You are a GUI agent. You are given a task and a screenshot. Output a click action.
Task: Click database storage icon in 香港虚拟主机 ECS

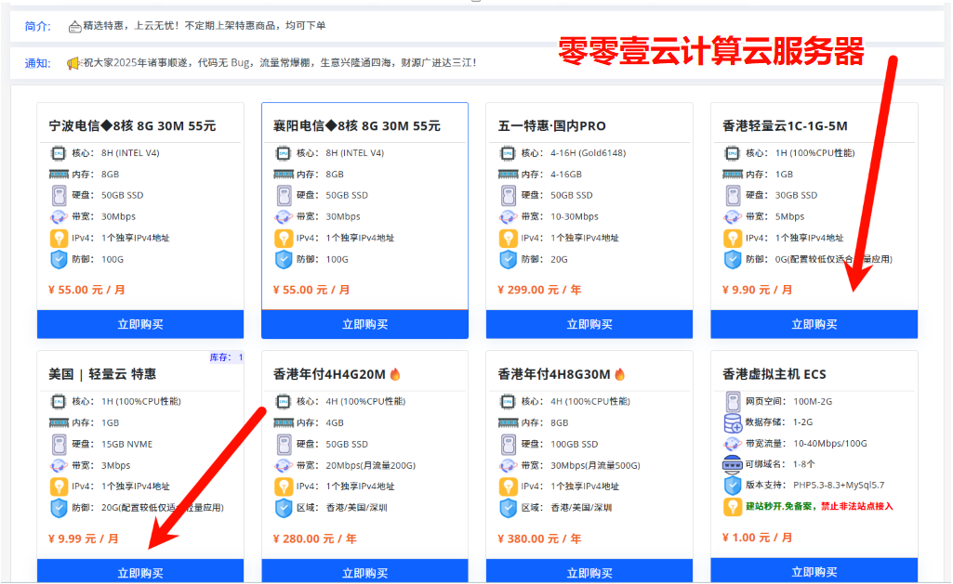[x=733, y=422]
